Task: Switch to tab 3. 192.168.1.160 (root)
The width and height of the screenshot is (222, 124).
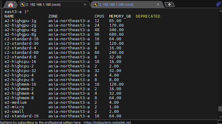Action: tap(127, 5)
